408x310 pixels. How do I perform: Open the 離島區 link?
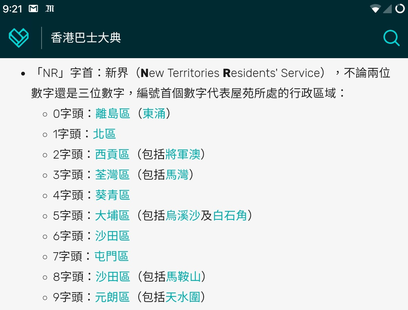click(113, 114)
